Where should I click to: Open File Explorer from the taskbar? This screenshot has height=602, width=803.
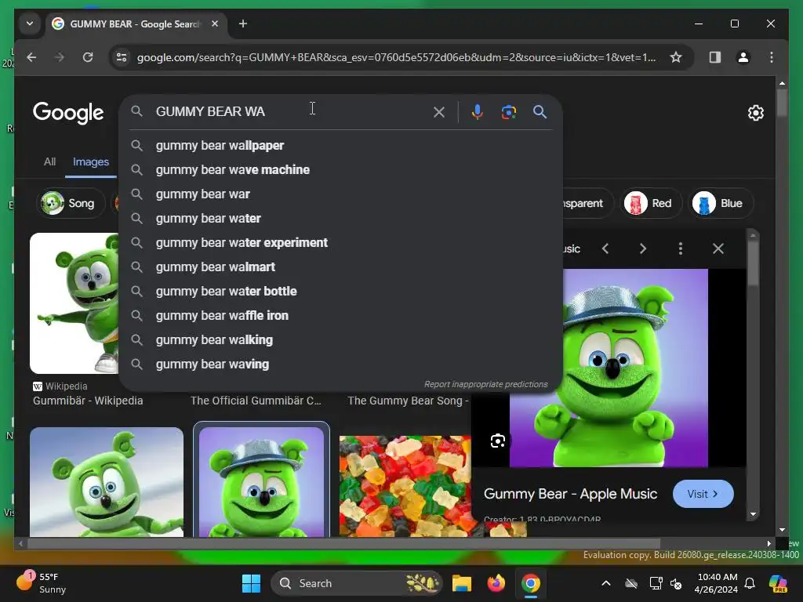(x=461, y=583)
